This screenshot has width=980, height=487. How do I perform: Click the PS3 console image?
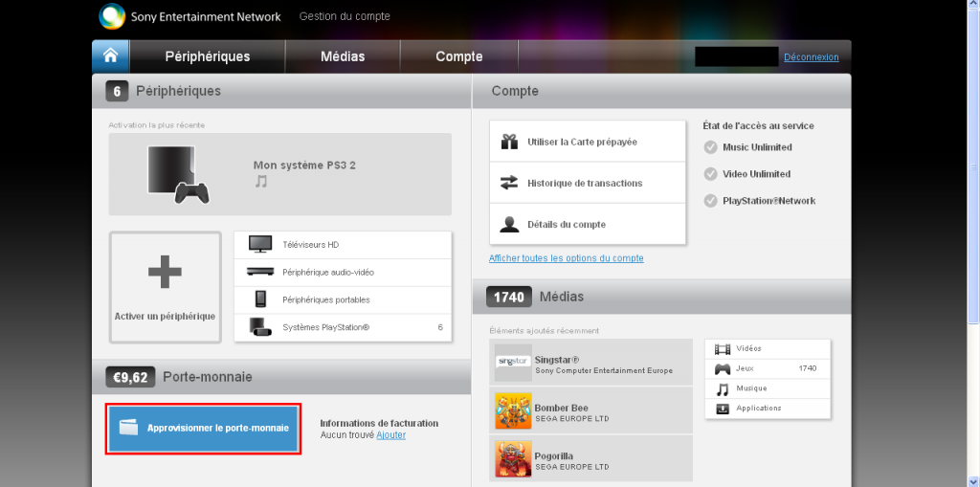coord(178,174)
